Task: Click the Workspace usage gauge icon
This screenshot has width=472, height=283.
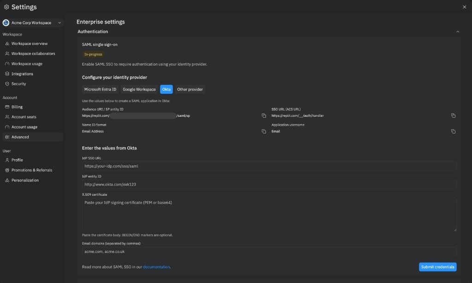Action: click(x=7, y=64)
